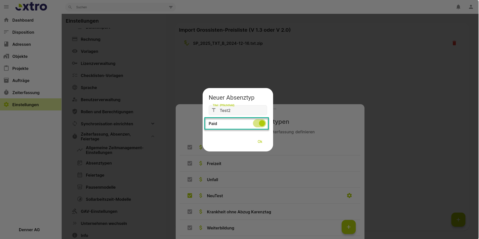Click the Einstellungen page heading

pos(82,21)
